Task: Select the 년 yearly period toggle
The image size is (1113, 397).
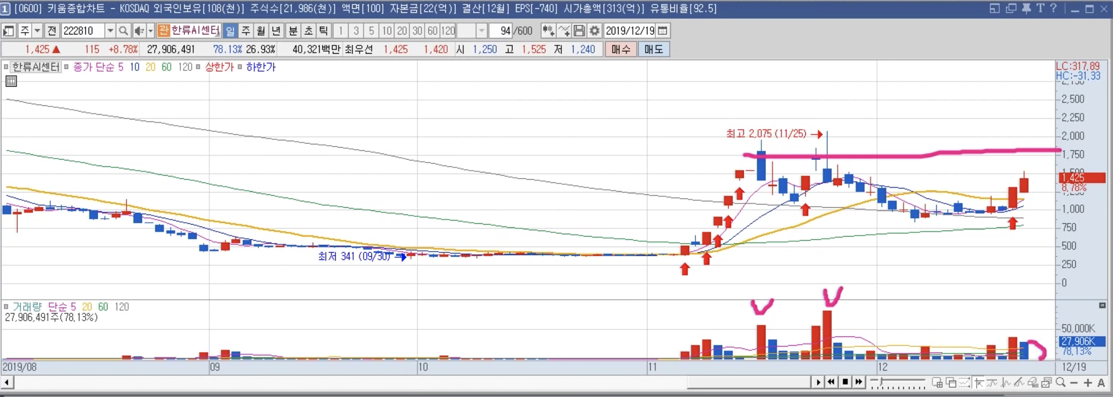Action: (x=276, y=31)
